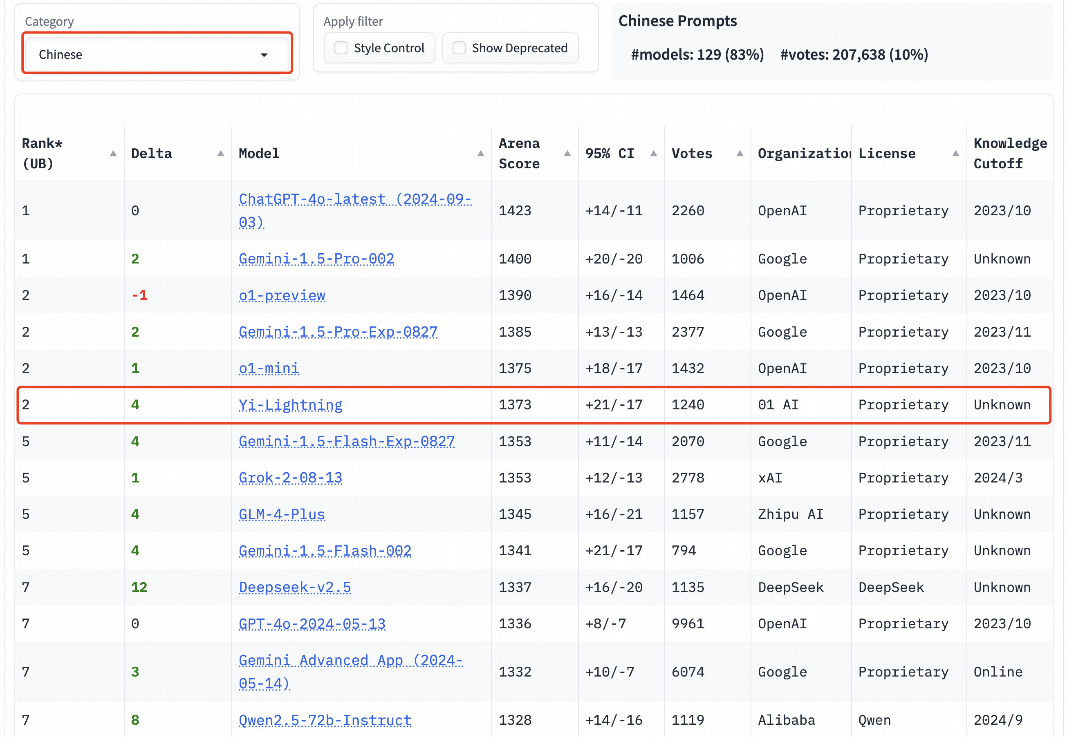Click the Organization column header
Screen dimensions: 1067x737
tap(803, 153)
